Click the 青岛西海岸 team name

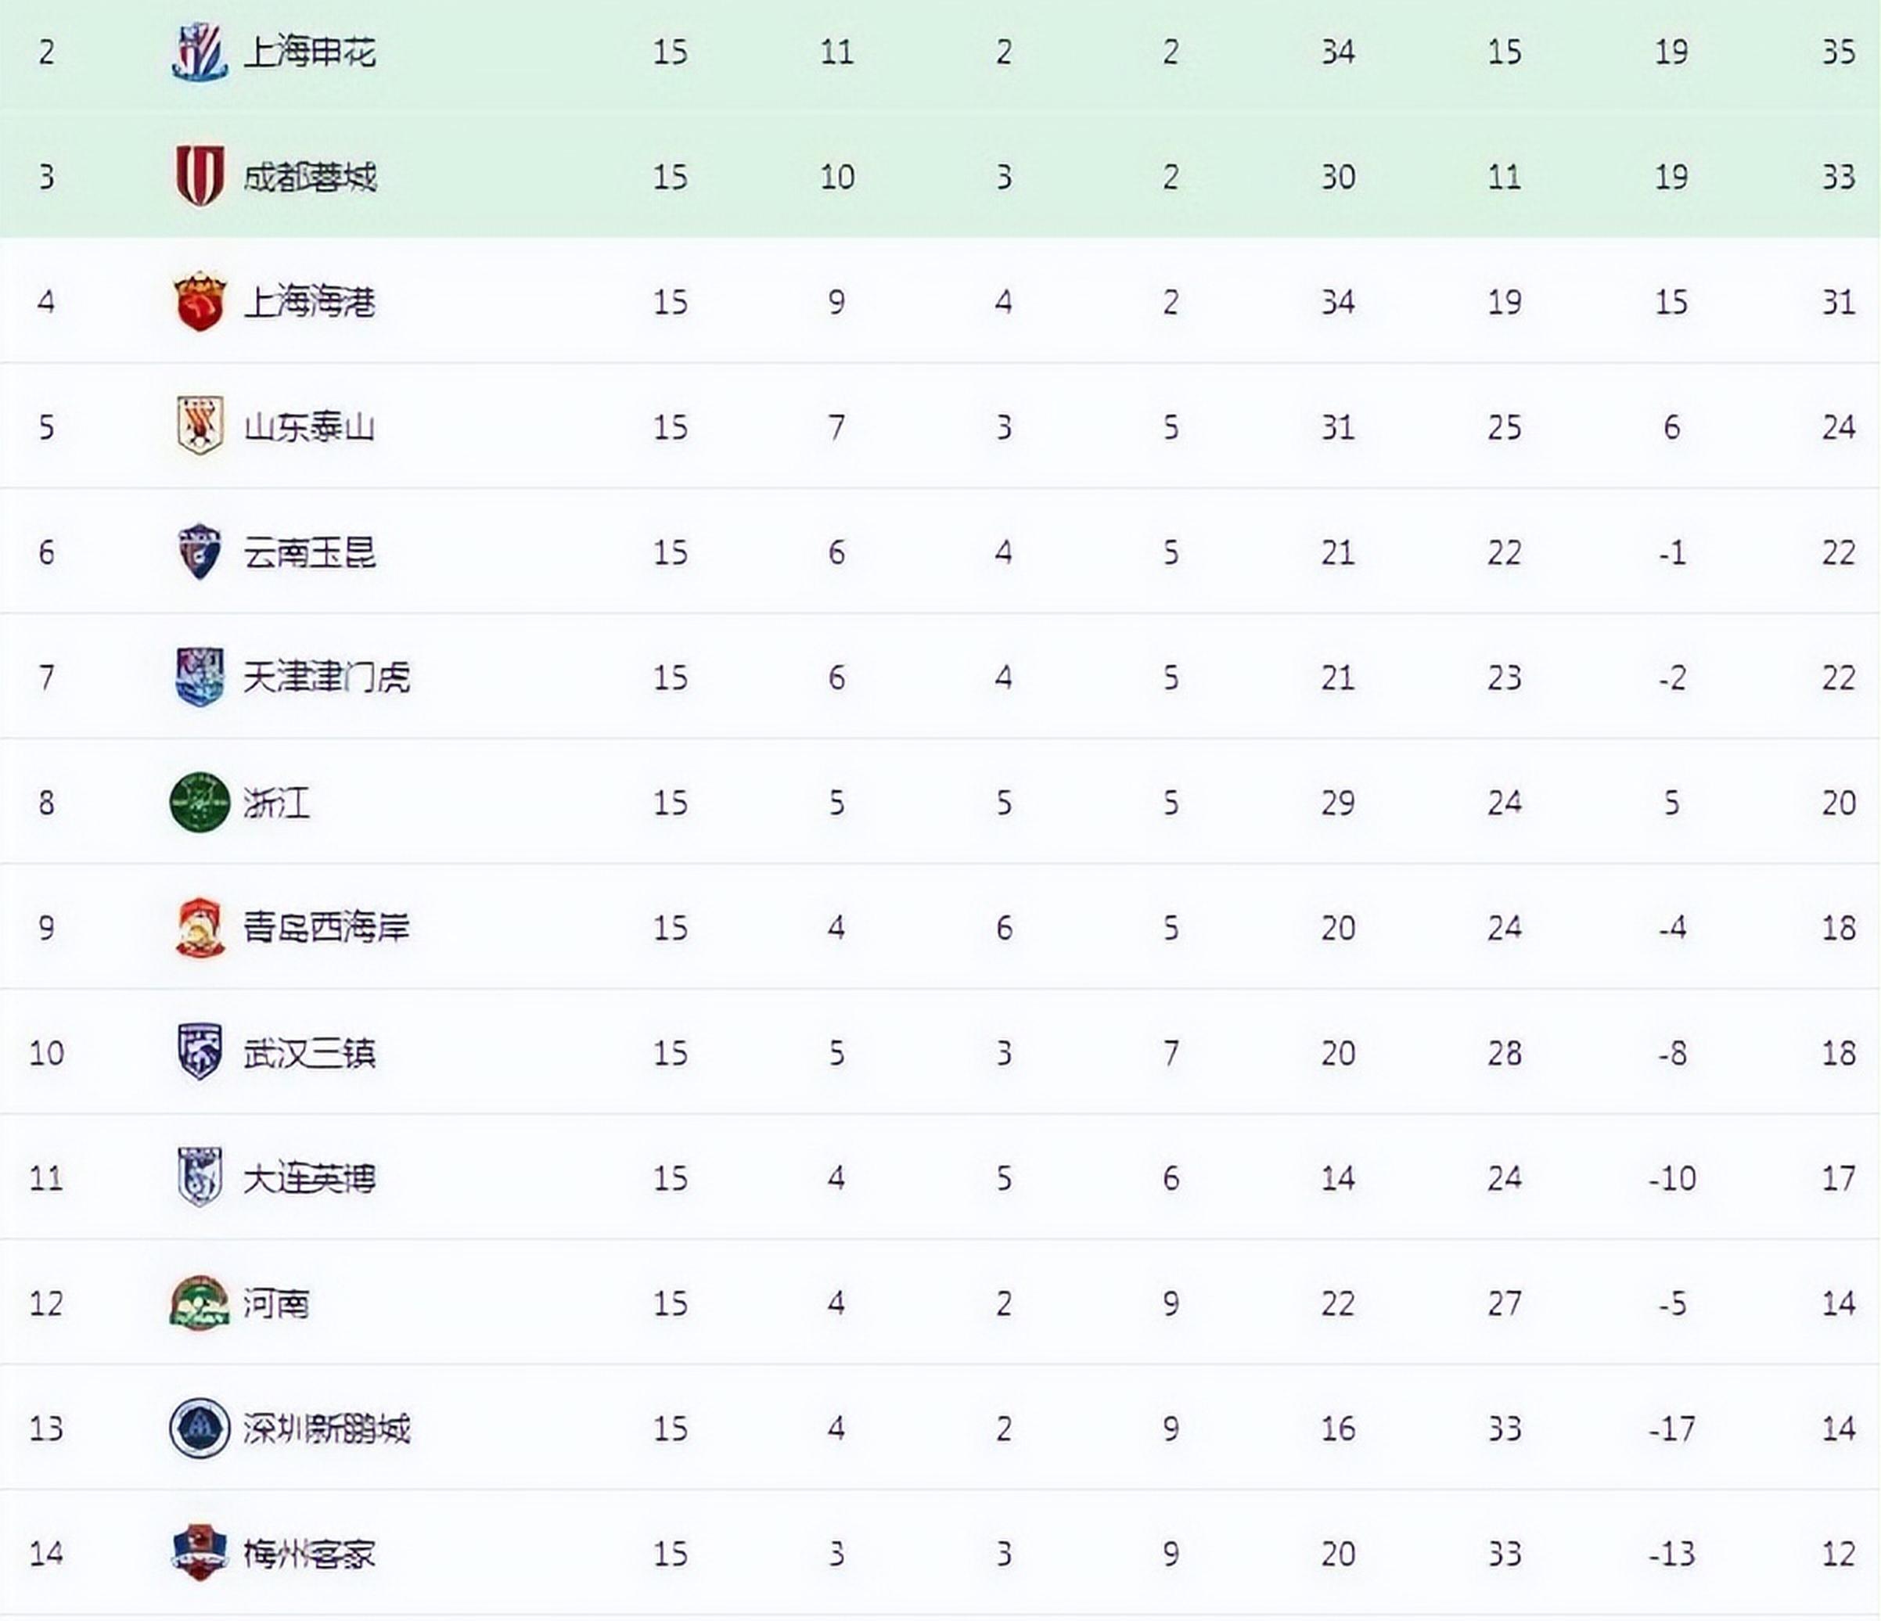[x=326, y=928]
